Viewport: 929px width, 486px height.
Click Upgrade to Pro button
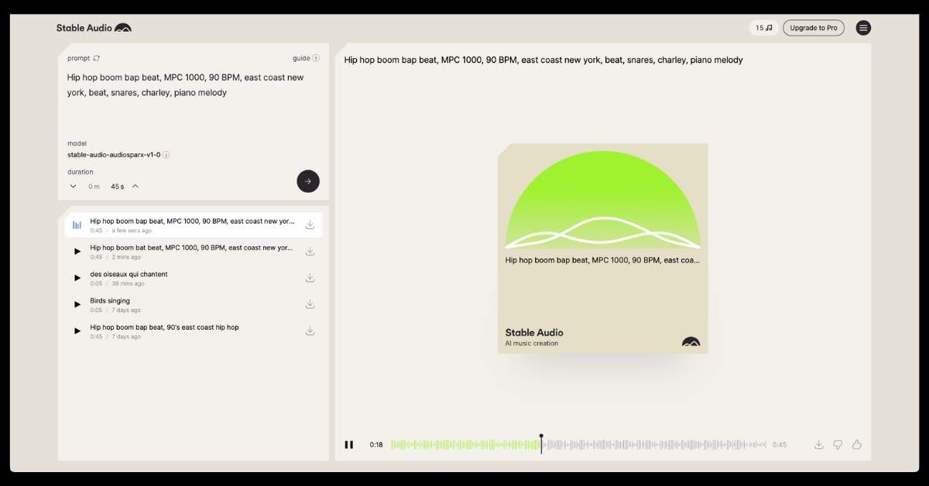[x=813, y=28]
